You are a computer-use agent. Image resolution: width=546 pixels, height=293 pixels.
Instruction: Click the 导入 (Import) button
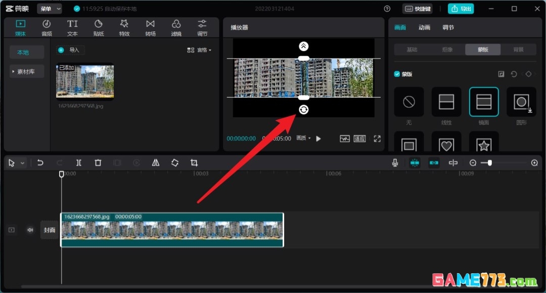point(71,50)
